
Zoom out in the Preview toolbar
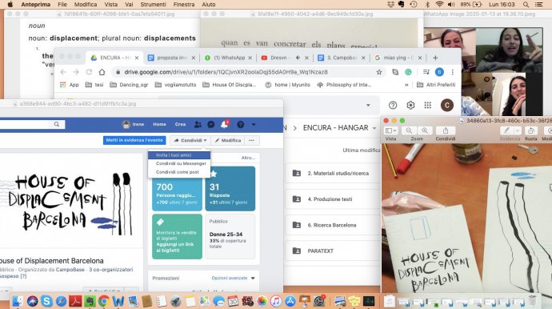pyautogui.click(x=409, y=130)
